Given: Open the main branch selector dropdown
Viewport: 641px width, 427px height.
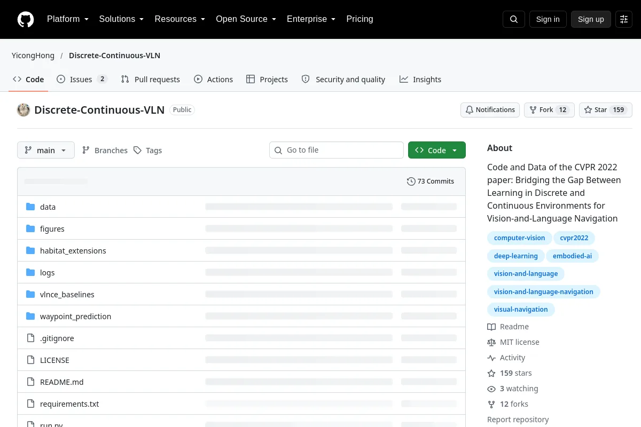Looking at the screenshot, I should click(x=46, y=151).
